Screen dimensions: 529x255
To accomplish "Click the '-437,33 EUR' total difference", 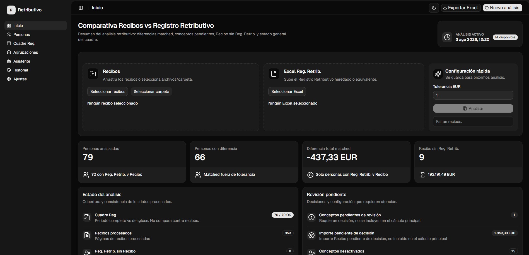I will [332, 157].
